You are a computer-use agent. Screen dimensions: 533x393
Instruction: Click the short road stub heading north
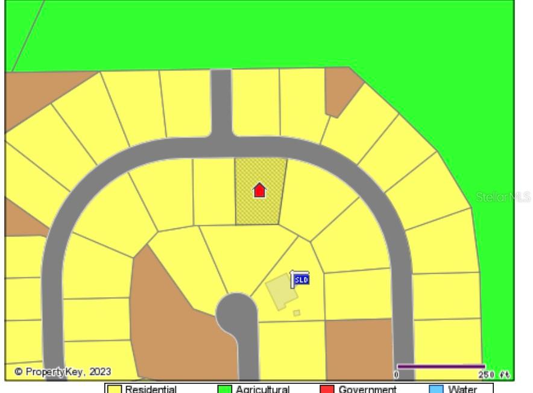click(x=221, y=102)
